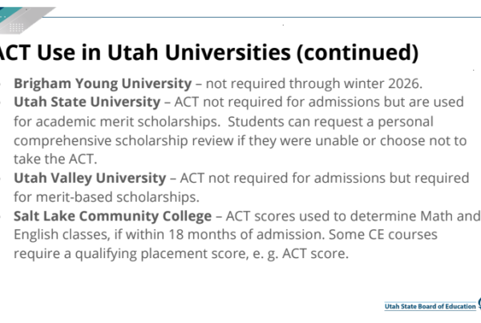Screen dimensions: 481x323
Task: Click the bold Utah State University heading
Action: coord(87,102)
